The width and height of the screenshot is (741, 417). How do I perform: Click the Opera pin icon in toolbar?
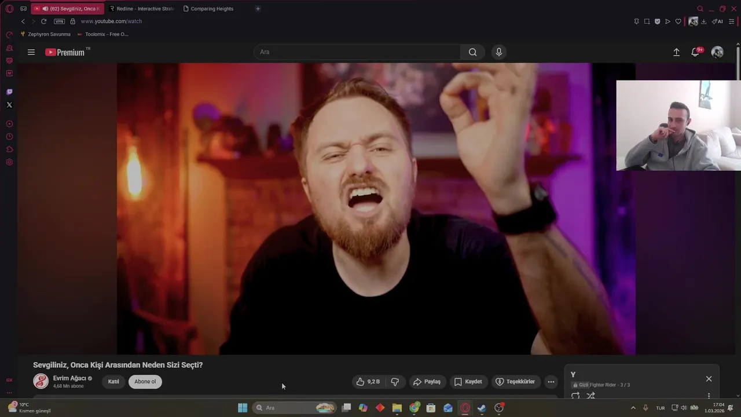636,21
